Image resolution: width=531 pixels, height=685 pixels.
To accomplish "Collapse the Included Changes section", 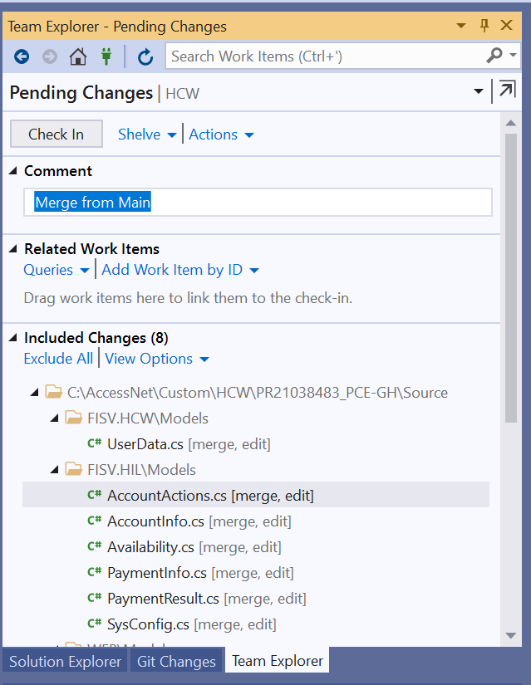I will [x=13, y=338].
